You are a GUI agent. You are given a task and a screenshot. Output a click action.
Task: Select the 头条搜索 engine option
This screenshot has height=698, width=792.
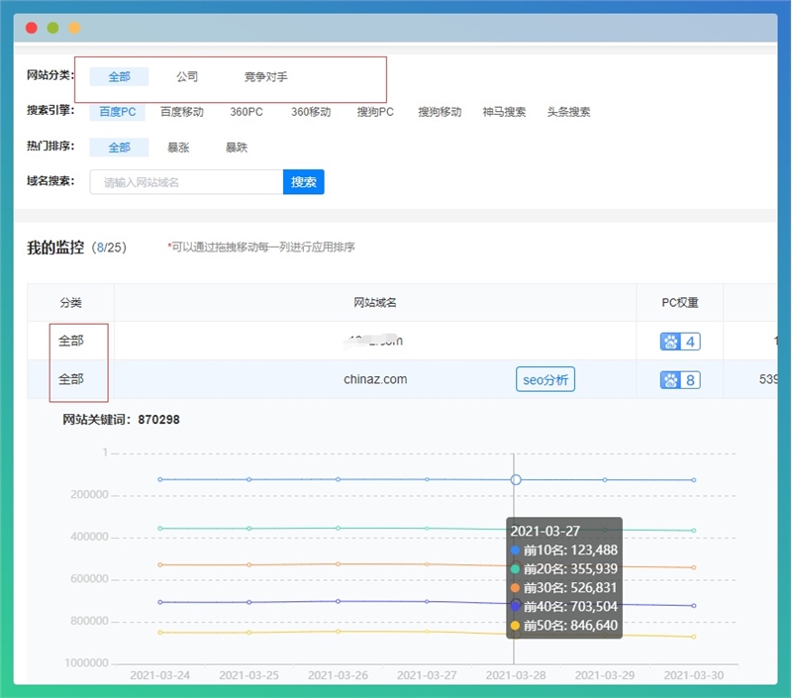point(568,112)
